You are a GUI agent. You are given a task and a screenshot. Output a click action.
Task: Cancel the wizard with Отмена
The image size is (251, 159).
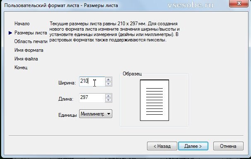(x=228, y=146)
